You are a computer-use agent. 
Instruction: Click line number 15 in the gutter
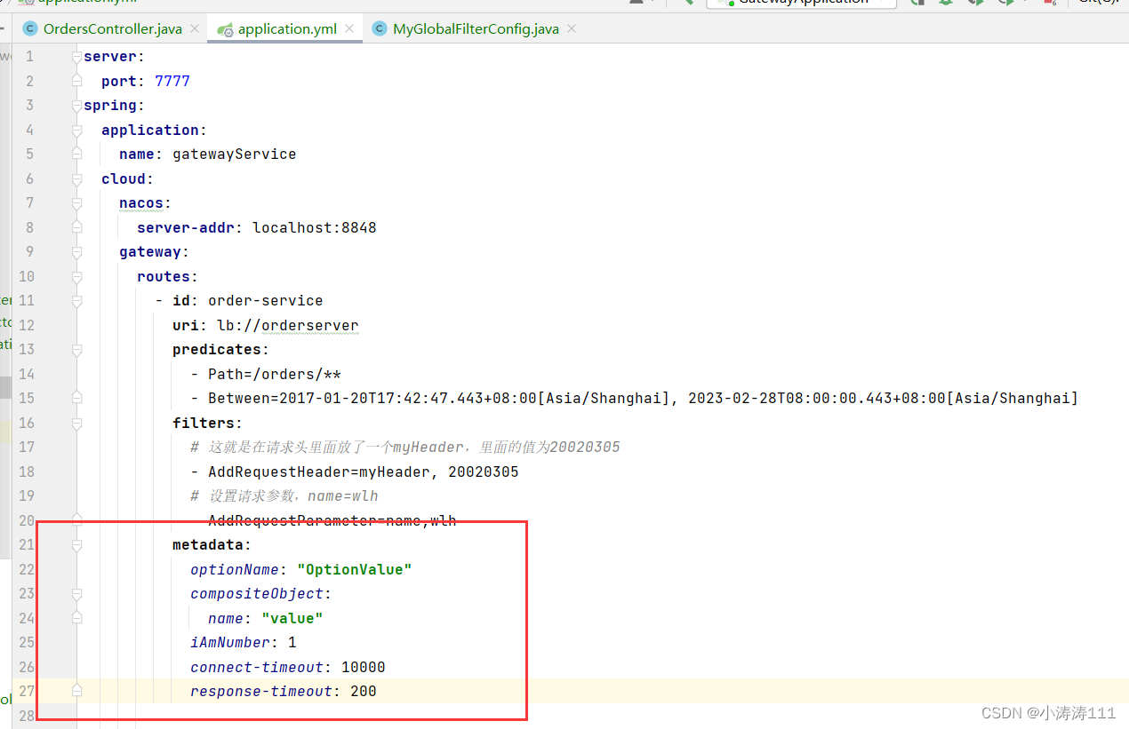pos(27,398)
